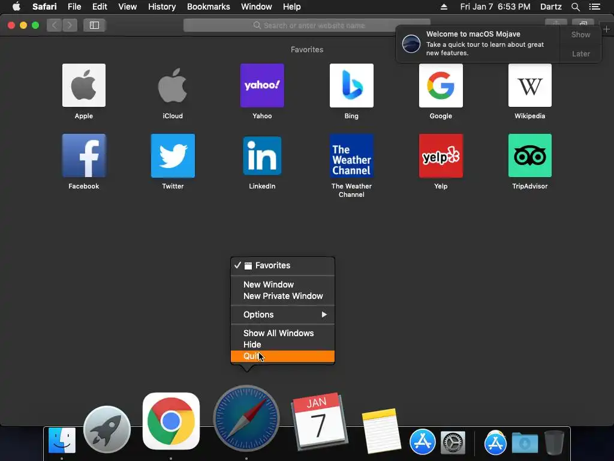614x461 pixels.
Task: Choose Hide in the Dock menu
Action: click(283, 345)
